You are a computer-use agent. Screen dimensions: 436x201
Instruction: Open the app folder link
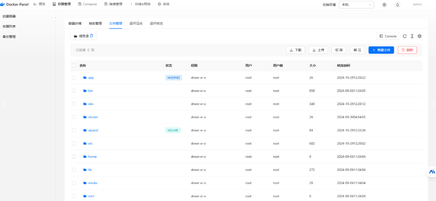(x=91, y=78)
